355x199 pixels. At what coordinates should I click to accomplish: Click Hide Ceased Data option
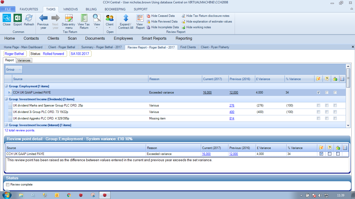pos(163,16)
